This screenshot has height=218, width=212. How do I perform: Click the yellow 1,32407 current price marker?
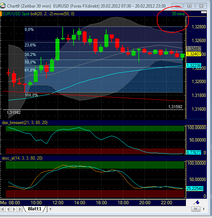click(194, 54)
